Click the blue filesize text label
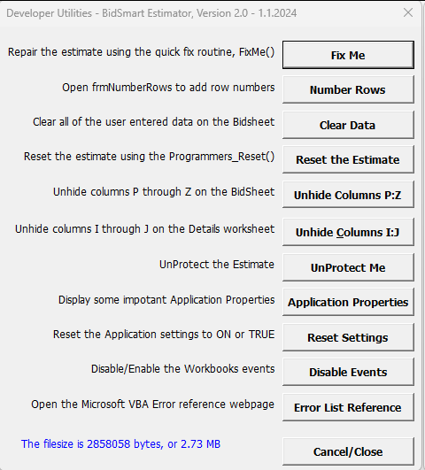Viewport: 425px width, 470px height. click(x=120, y=444)
